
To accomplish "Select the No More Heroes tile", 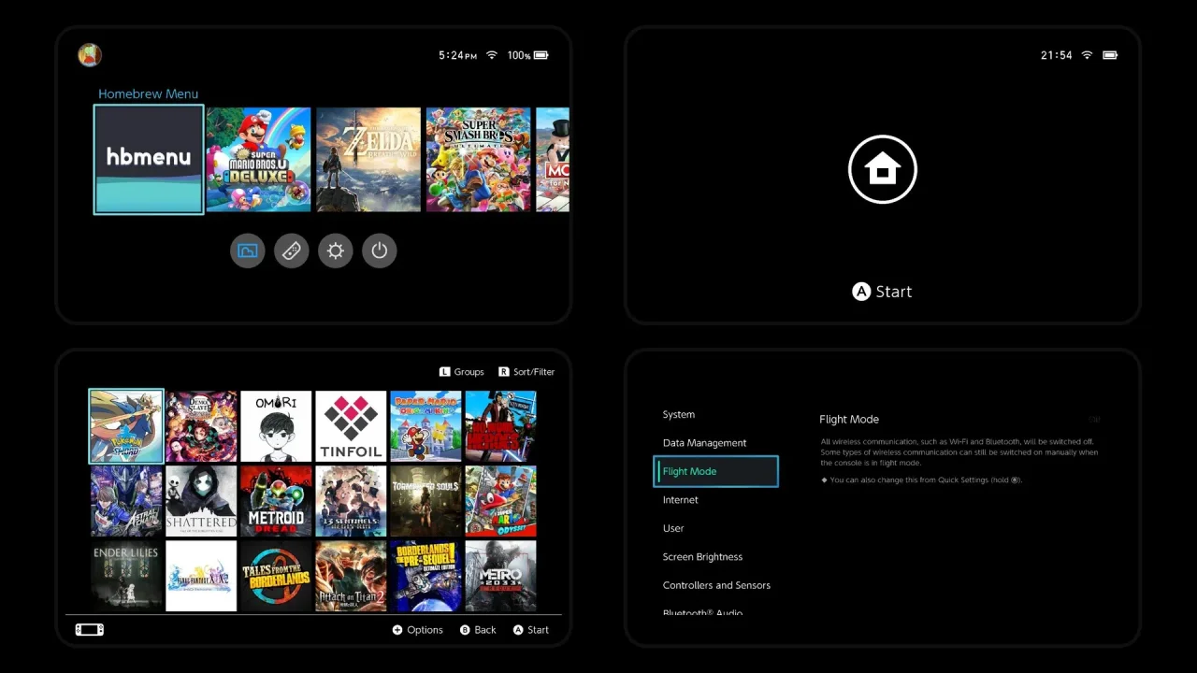I will click(x=500, y=426).
